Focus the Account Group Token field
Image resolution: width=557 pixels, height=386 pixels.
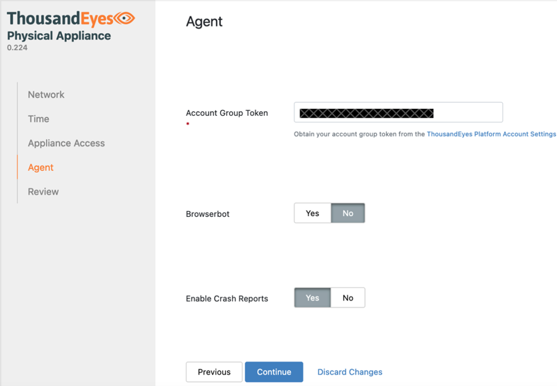tap(398, 113)
